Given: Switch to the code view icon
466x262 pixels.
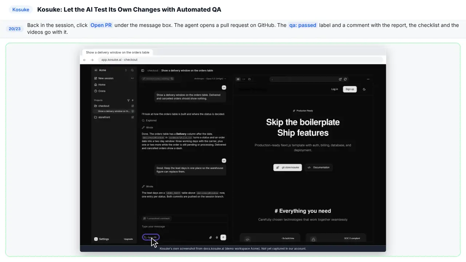Looking at the screenshot, I should point(244,79).
